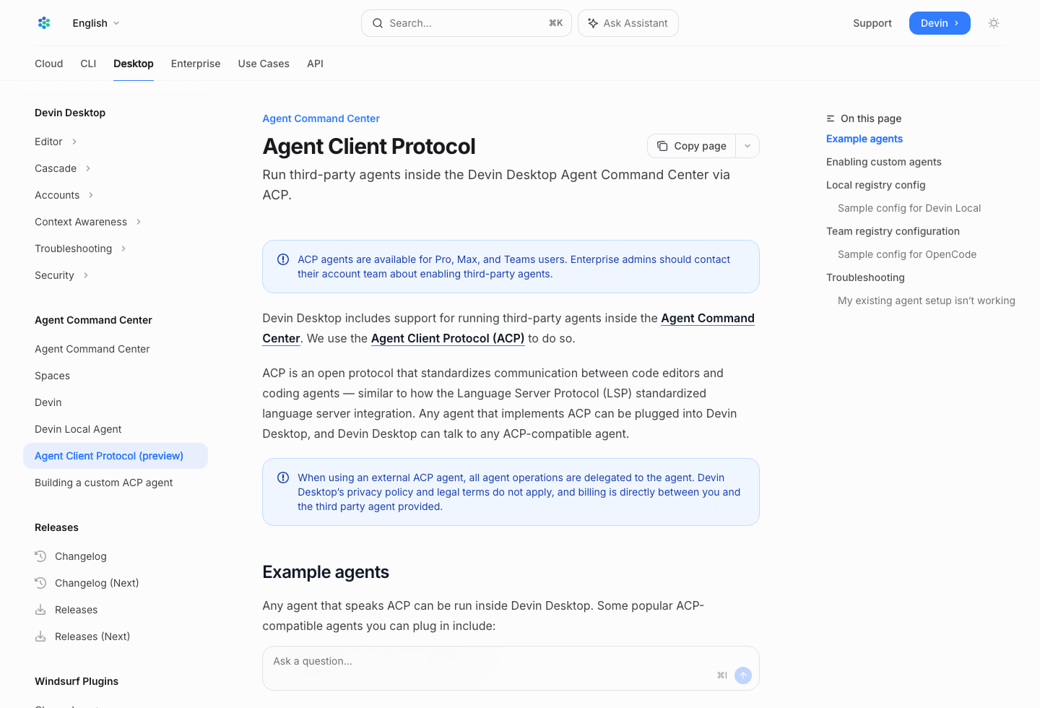
Task: Jump to My existing agent setup isn't working
Action: 927,301
